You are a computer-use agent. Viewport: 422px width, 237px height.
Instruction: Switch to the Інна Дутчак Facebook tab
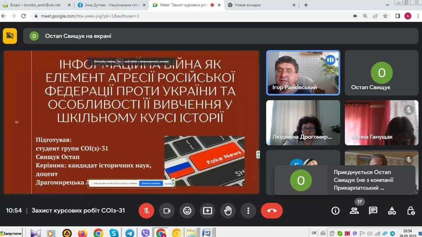109,5
